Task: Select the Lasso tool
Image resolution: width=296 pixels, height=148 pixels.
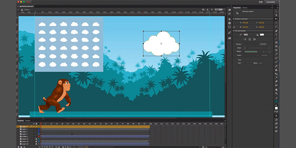Action: click(276, 27)
